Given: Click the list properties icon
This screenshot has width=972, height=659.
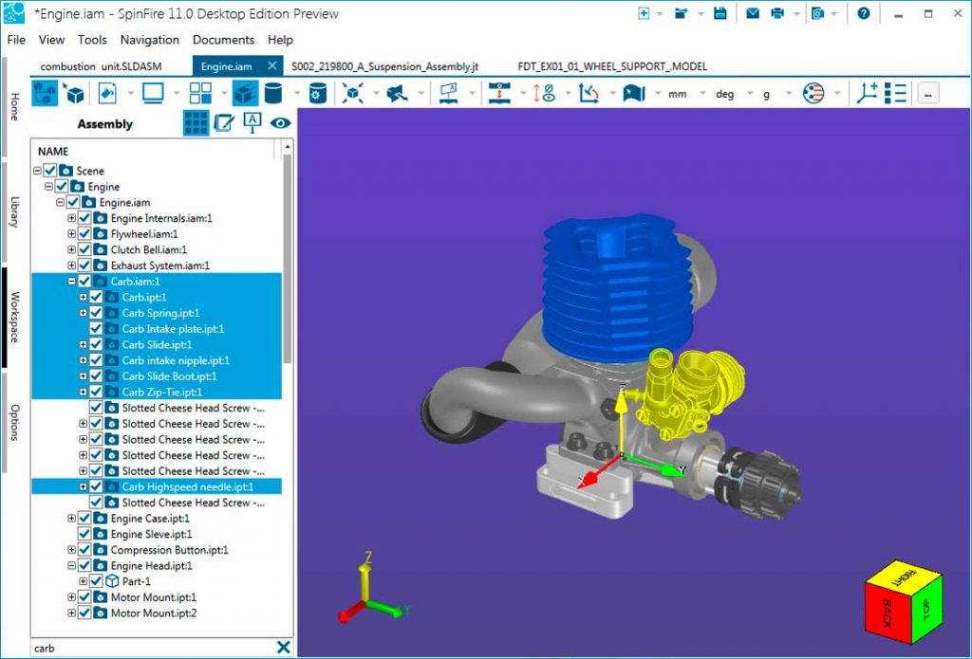Looking at the screenshot, I should [x=895, y=94].
